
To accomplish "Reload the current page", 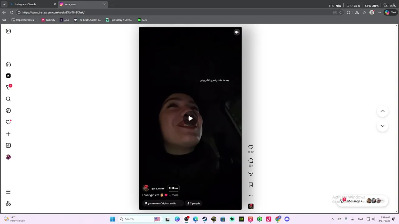I will tap(12, 12).
